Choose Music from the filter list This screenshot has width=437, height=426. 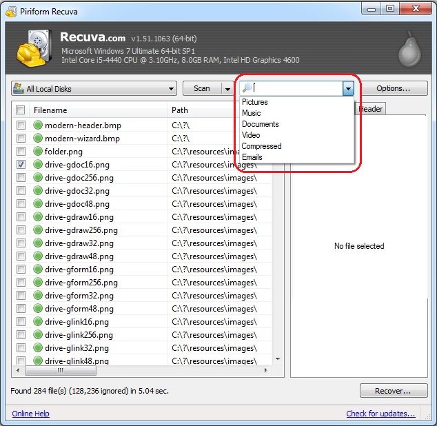(x=297, y=113)
